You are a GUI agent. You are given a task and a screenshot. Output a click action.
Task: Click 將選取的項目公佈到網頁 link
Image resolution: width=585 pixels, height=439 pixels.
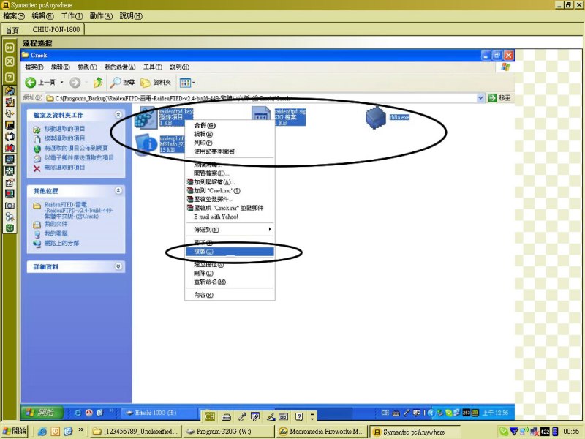coord(76,149)
